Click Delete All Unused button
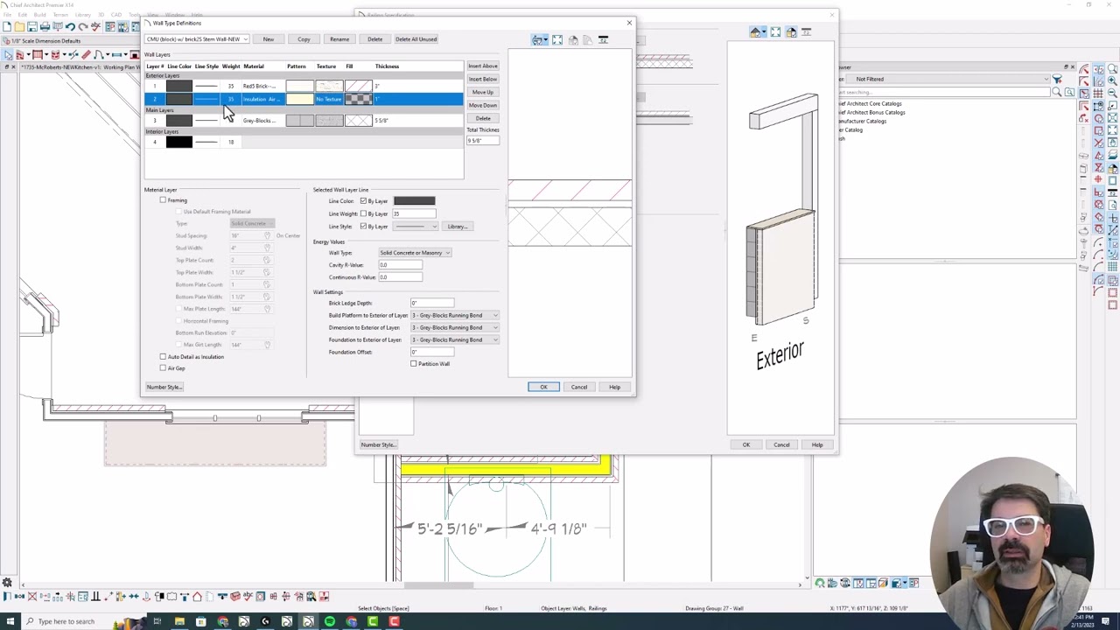Screen dimensions: 1120x630 click(x=416, y=39)
